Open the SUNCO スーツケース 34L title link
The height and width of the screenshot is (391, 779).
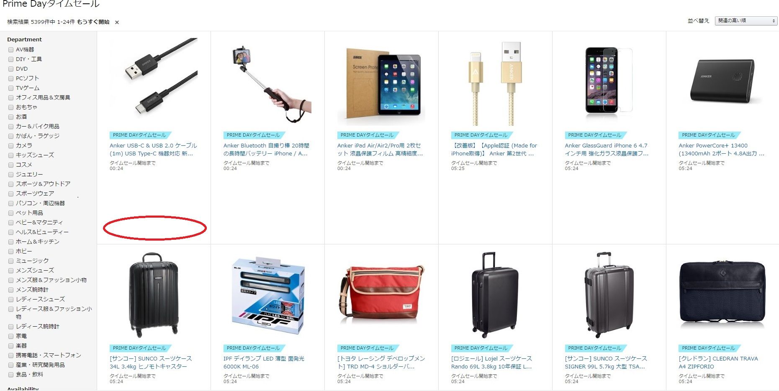tap(151, 363)
